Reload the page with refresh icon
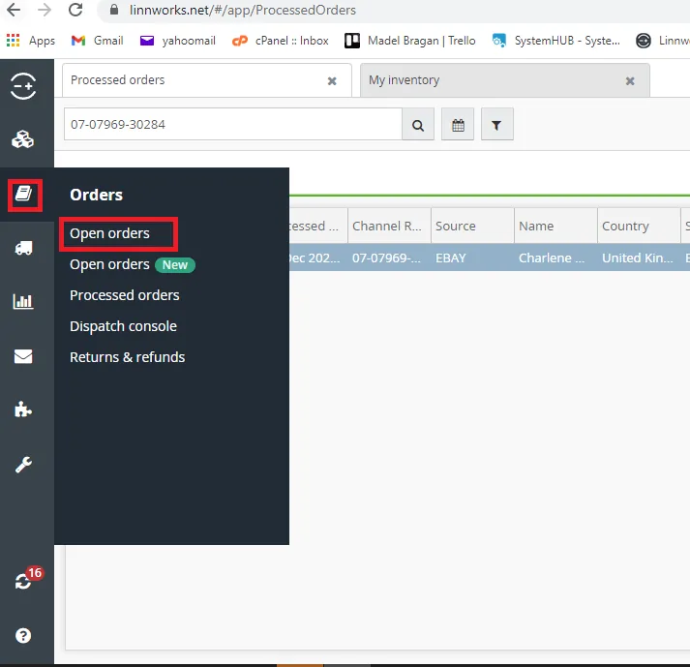The height and width of the screenshot is (667, 690). pos(75,10)
